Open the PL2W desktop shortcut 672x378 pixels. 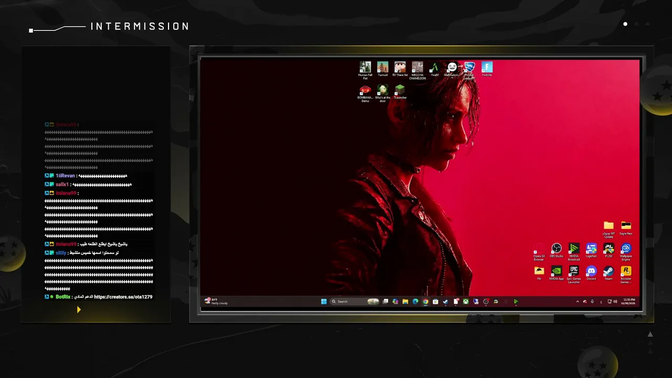point(608,250)
